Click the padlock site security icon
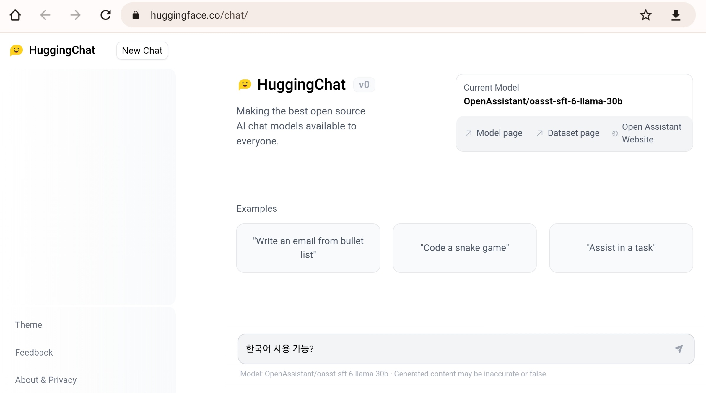This screenshot has height=393, width=706. pos(136,15)
